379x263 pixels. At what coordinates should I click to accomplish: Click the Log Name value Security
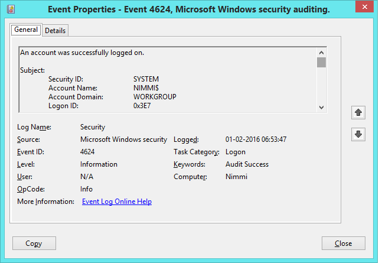pyautogui.click(x=93, y=127)
